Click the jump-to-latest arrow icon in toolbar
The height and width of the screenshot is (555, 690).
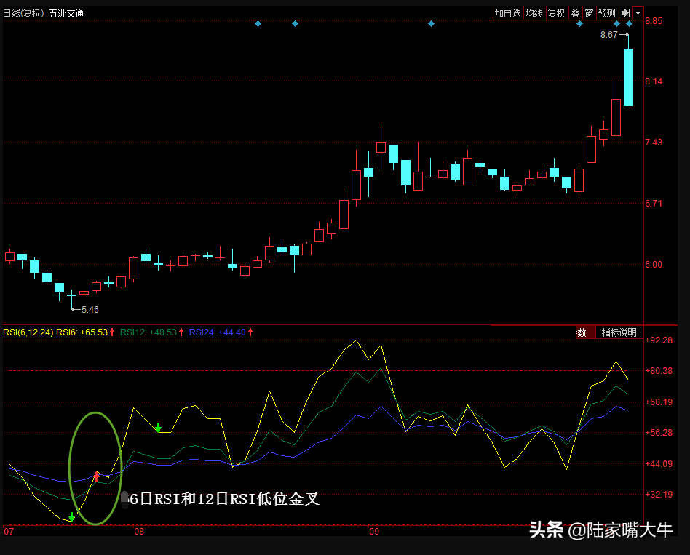pos(625,13)
